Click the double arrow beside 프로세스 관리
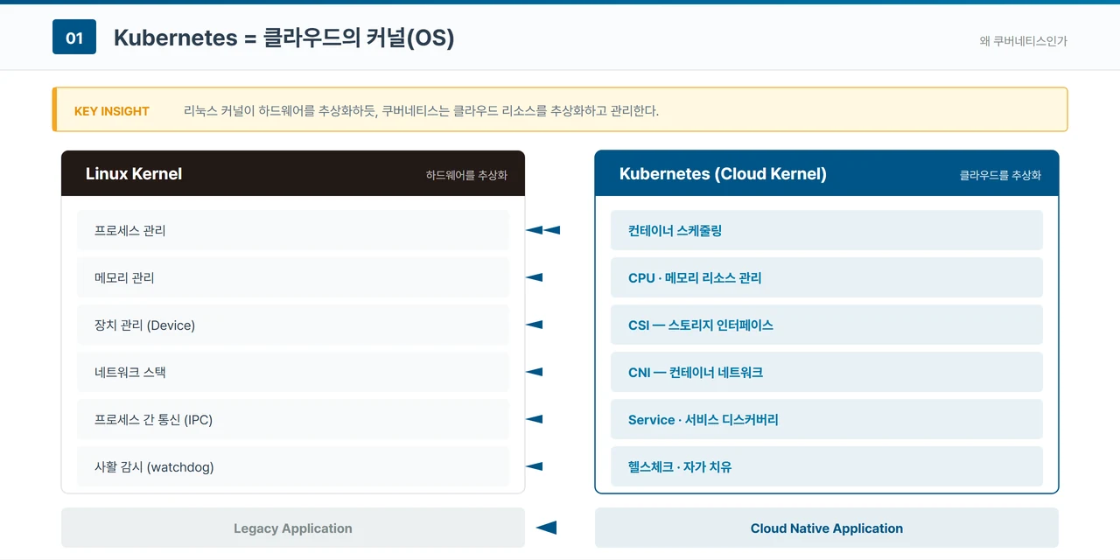 [542, 230]
